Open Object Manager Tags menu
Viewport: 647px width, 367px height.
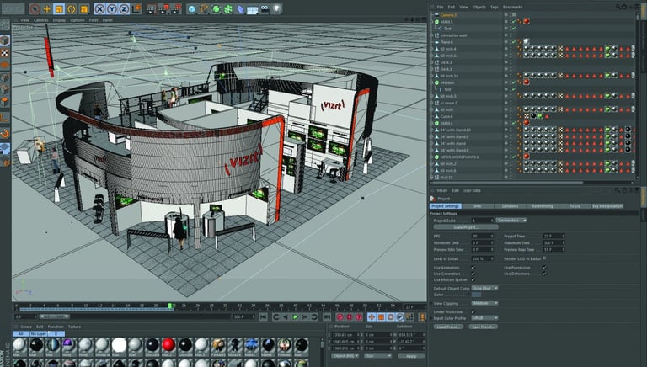tap(494, 7)
